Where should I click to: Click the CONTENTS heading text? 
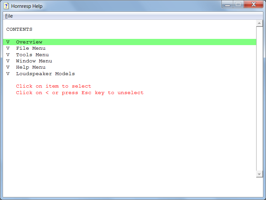pyautogui.click(x=19, y=29)
